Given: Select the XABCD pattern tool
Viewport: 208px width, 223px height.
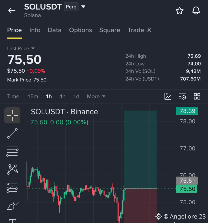Looking at the screenshot, I should 13,169.
